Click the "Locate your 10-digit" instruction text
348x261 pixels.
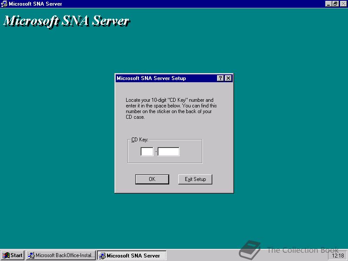tap(171, 108)
